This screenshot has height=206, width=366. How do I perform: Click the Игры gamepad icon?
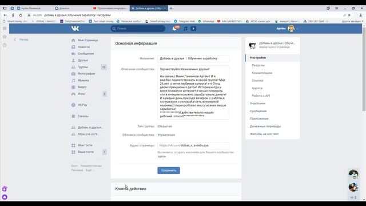click(73, 94)
